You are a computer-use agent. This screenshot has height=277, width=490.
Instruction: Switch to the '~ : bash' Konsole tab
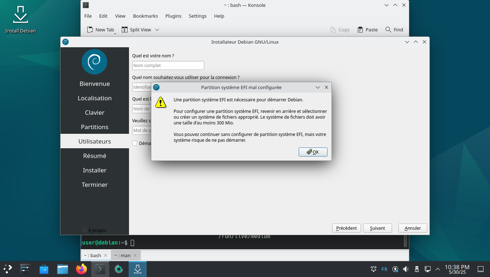click(96, 255)
